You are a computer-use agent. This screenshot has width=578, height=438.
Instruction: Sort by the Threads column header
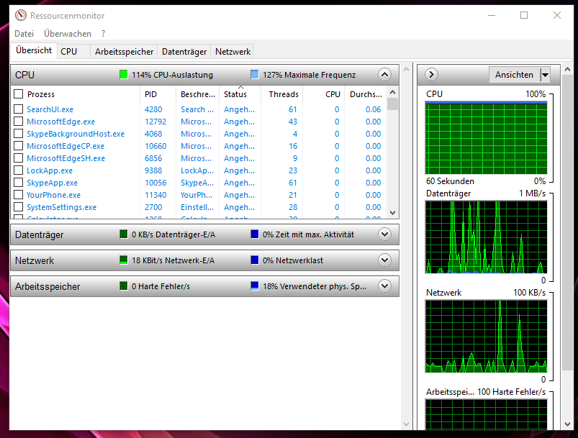[x=282, y=94]
